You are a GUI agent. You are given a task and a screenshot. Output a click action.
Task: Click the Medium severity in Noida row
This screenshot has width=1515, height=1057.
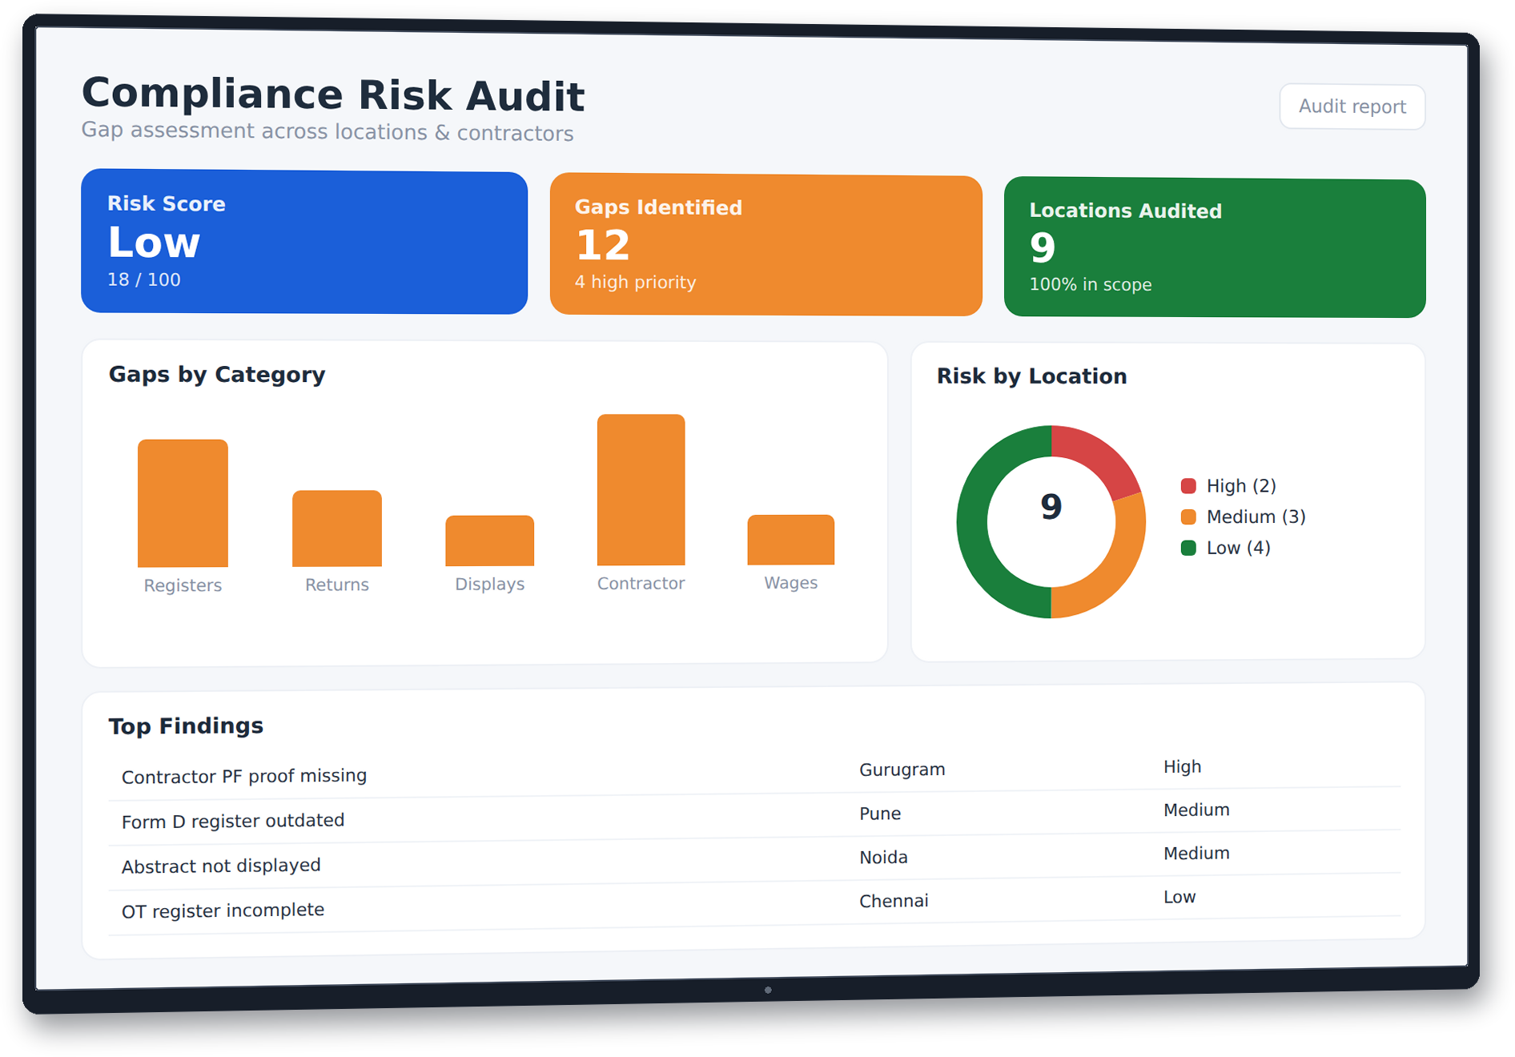1196,854
